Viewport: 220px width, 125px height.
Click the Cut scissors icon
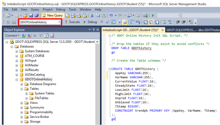(92, 15)
